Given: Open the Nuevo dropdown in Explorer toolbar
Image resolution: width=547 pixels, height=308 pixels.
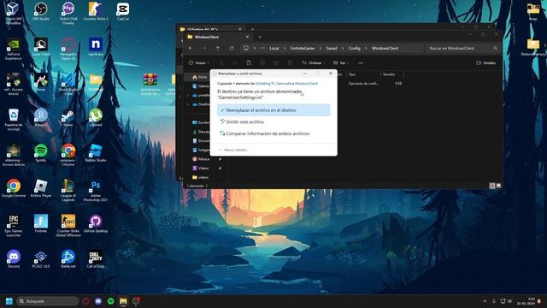Looking at the screenshot, I should 199,62.
